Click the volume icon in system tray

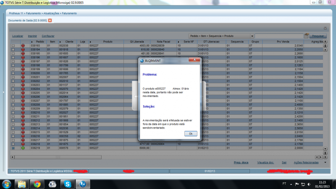click(x=309, y=184)
